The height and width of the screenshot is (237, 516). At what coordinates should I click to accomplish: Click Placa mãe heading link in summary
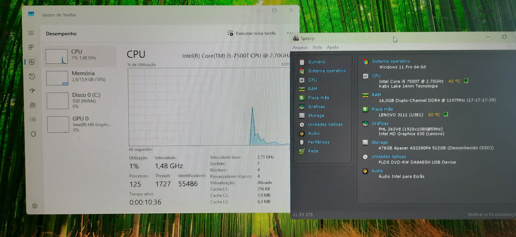tap(382, 109)
